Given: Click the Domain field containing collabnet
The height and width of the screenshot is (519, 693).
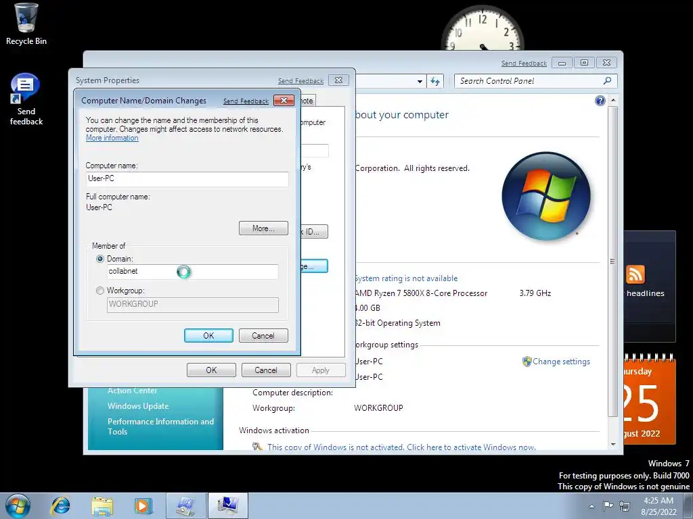Looking at the screenshot, I should coord(193,272).
